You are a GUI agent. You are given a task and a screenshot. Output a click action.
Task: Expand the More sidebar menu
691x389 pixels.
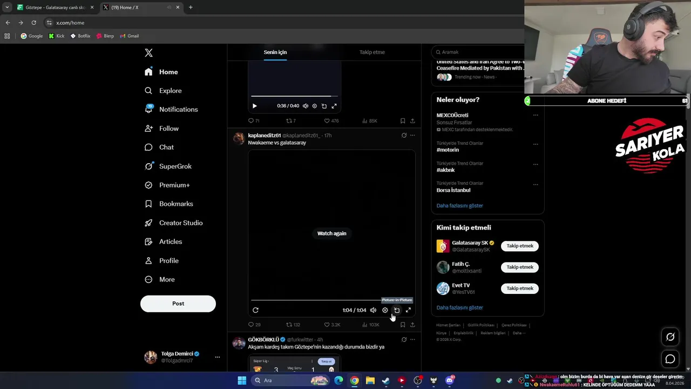coord(159,279)
